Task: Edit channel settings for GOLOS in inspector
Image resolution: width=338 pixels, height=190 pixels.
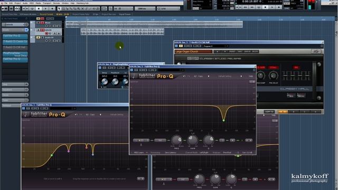Action: (x=26, y=25)
